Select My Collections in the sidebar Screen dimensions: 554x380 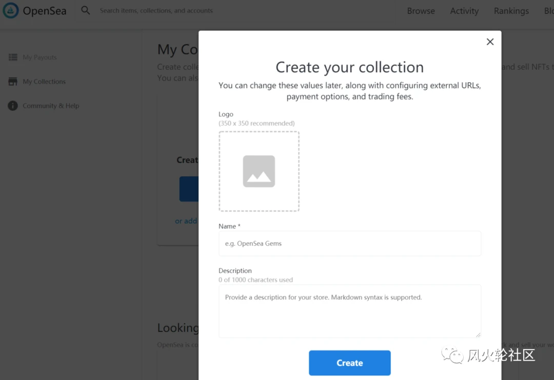point(44,82)
